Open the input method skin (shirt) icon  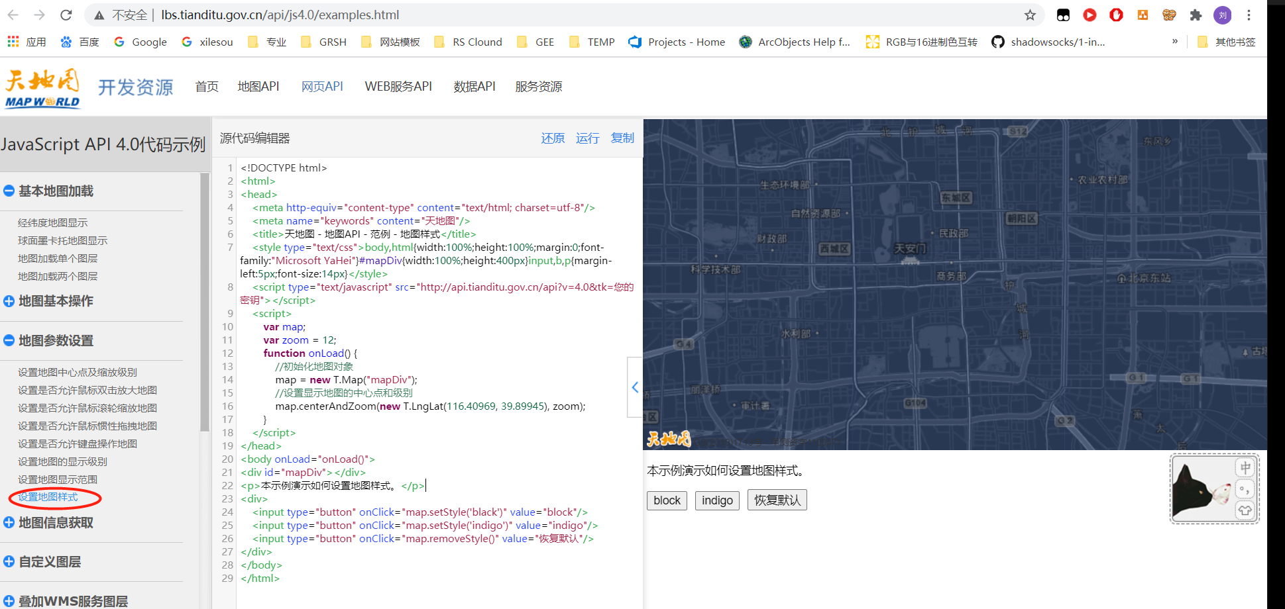pos(1245,510)
